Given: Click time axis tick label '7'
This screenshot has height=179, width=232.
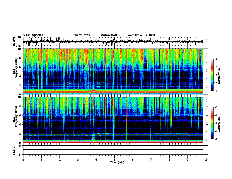Looking at the screenshot, I should coord(151,160).
